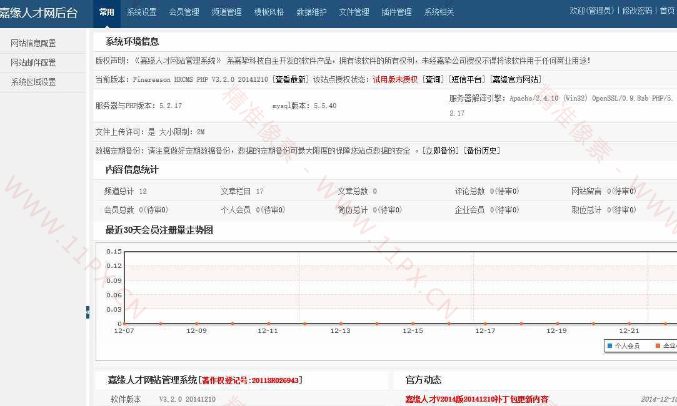Viewport: 677px width, 406px height.
Task: Open 系统区域设置 in the sidebar
Action: tap(33, 82)
